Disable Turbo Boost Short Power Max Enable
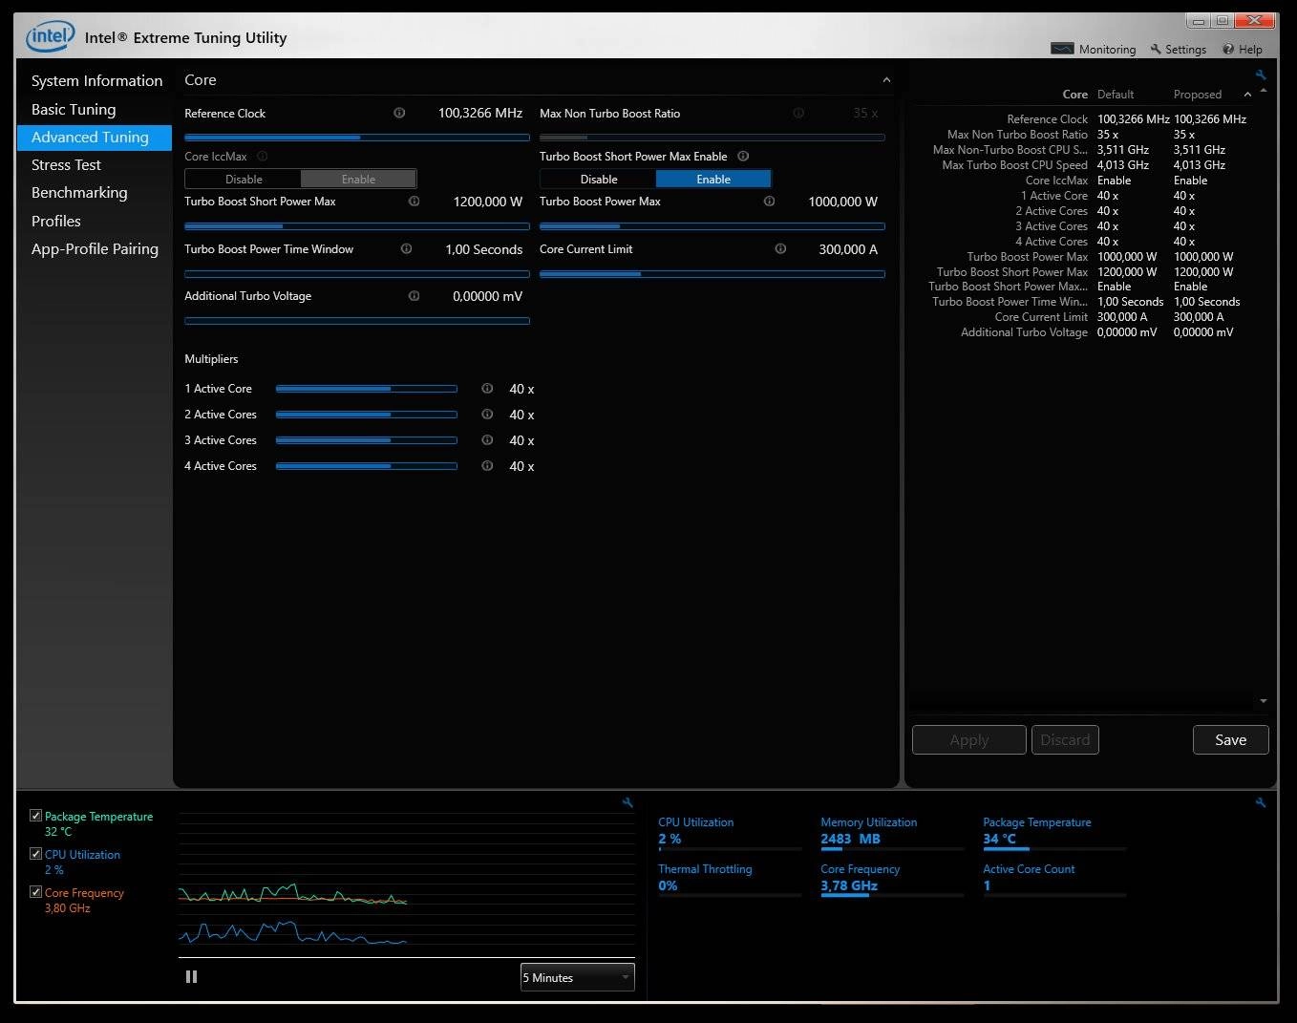The image size is (1297, 1023). pos(598,179)
